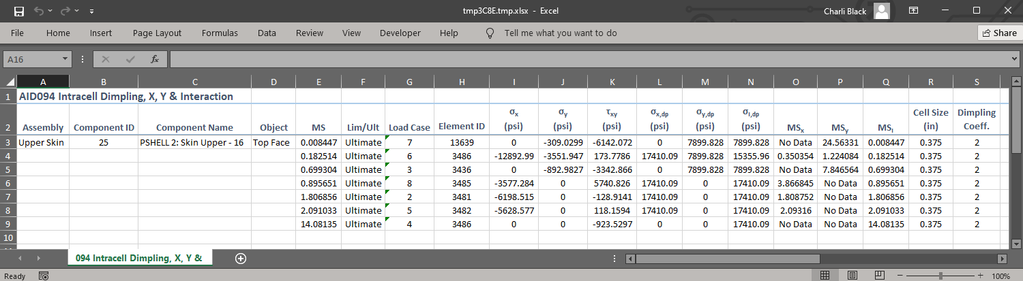The image size is (1023, 281).
Task: Open Charli Black account avatar
Action: click(x=882, y=11)
